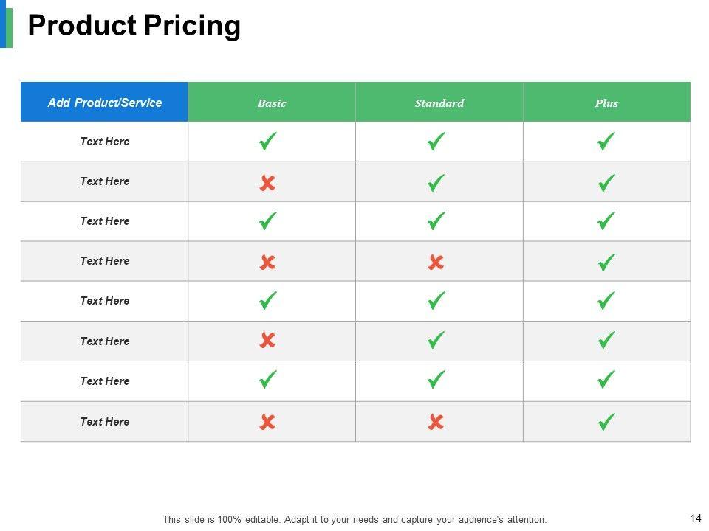Image resolution: width=709 pixels, height=531 pixels.
Task: Click the green checkmark in Plus column, first row
Action: (x=606, y=141)
